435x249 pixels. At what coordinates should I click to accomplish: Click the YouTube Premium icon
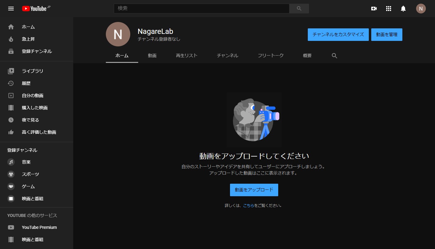(x=11, y=227)
